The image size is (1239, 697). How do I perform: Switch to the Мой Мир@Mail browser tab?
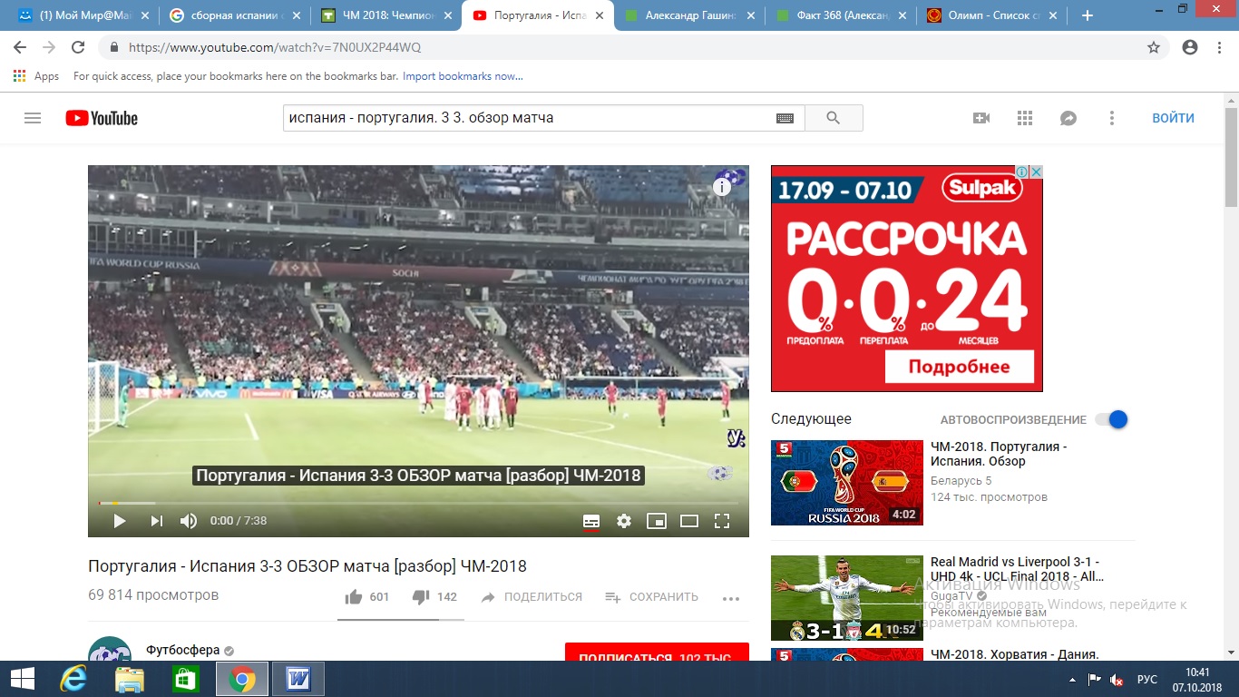coord(83,15)
